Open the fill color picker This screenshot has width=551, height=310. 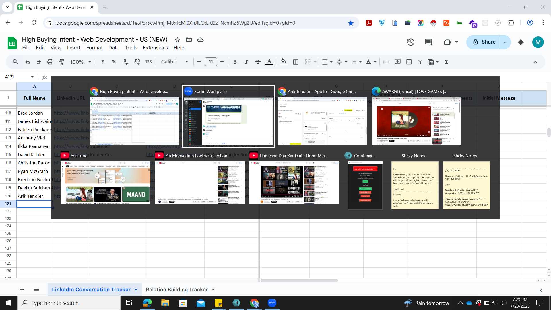coord(284,62)
